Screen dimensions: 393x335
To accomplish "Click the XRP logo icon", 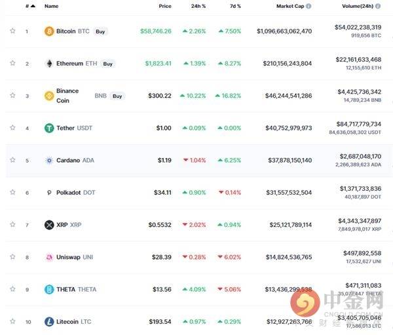I will coord(49,225).
